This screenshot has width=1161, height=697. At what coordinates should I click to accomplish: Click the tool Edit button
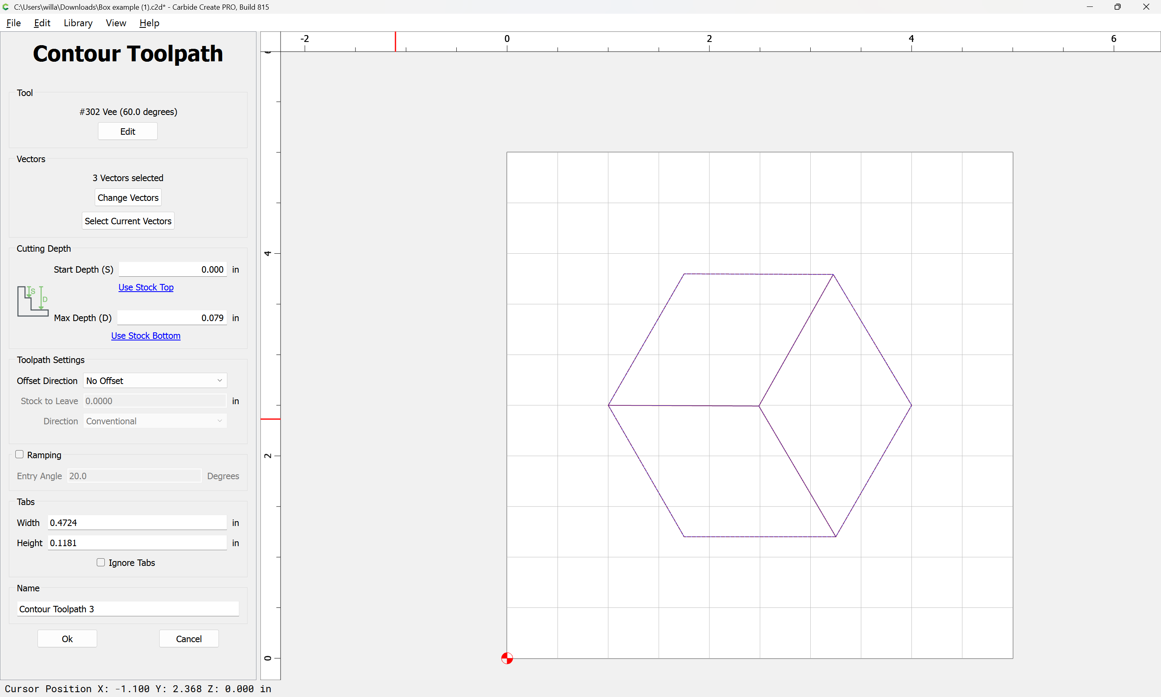click(x=128, y=131)
